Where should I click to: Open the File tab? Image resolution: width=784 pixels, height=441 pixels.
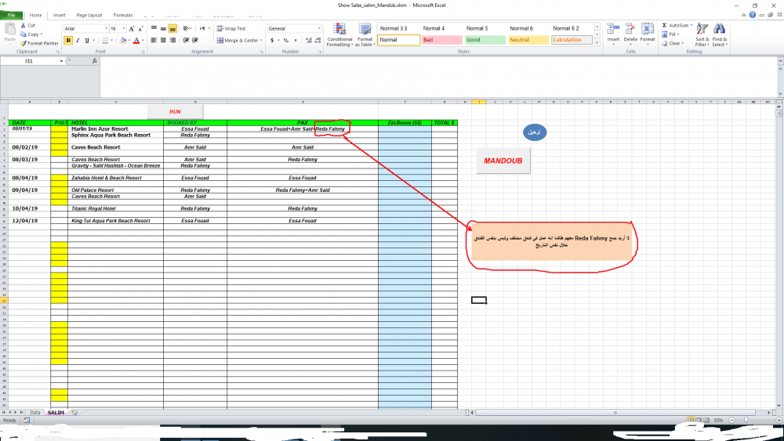12,16
